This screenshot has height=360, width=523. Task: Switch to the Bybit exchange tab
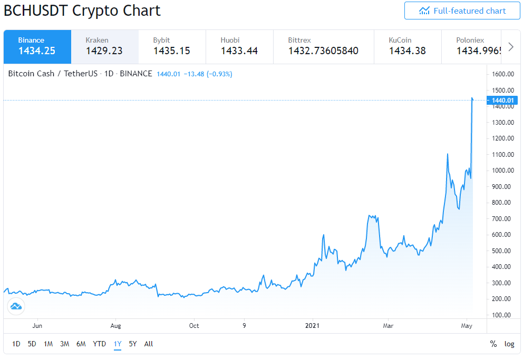tap(172, 47)
